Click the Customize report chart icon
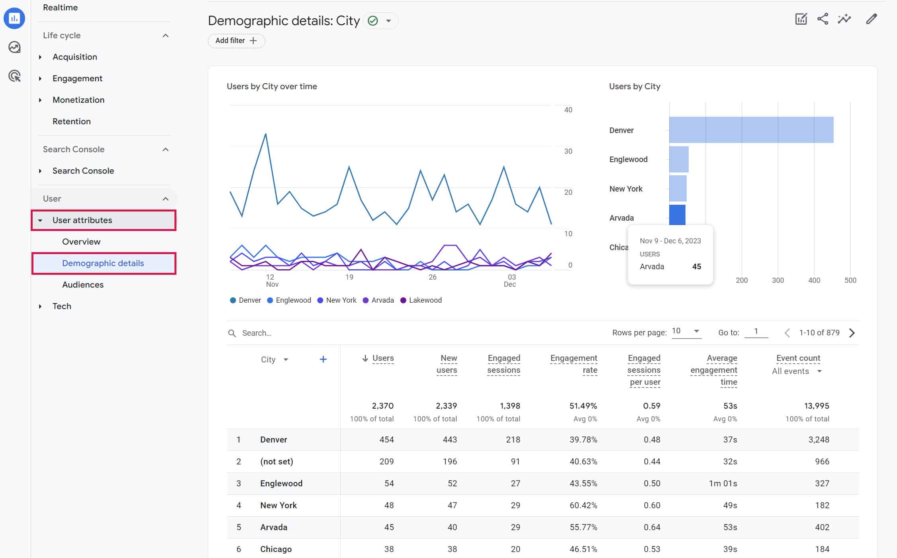 (801, 19)
